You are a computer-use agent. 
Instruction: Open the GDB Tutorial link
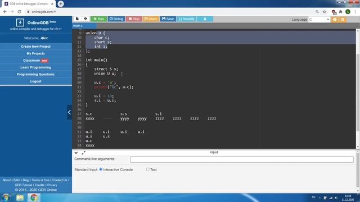click(24, 185)
